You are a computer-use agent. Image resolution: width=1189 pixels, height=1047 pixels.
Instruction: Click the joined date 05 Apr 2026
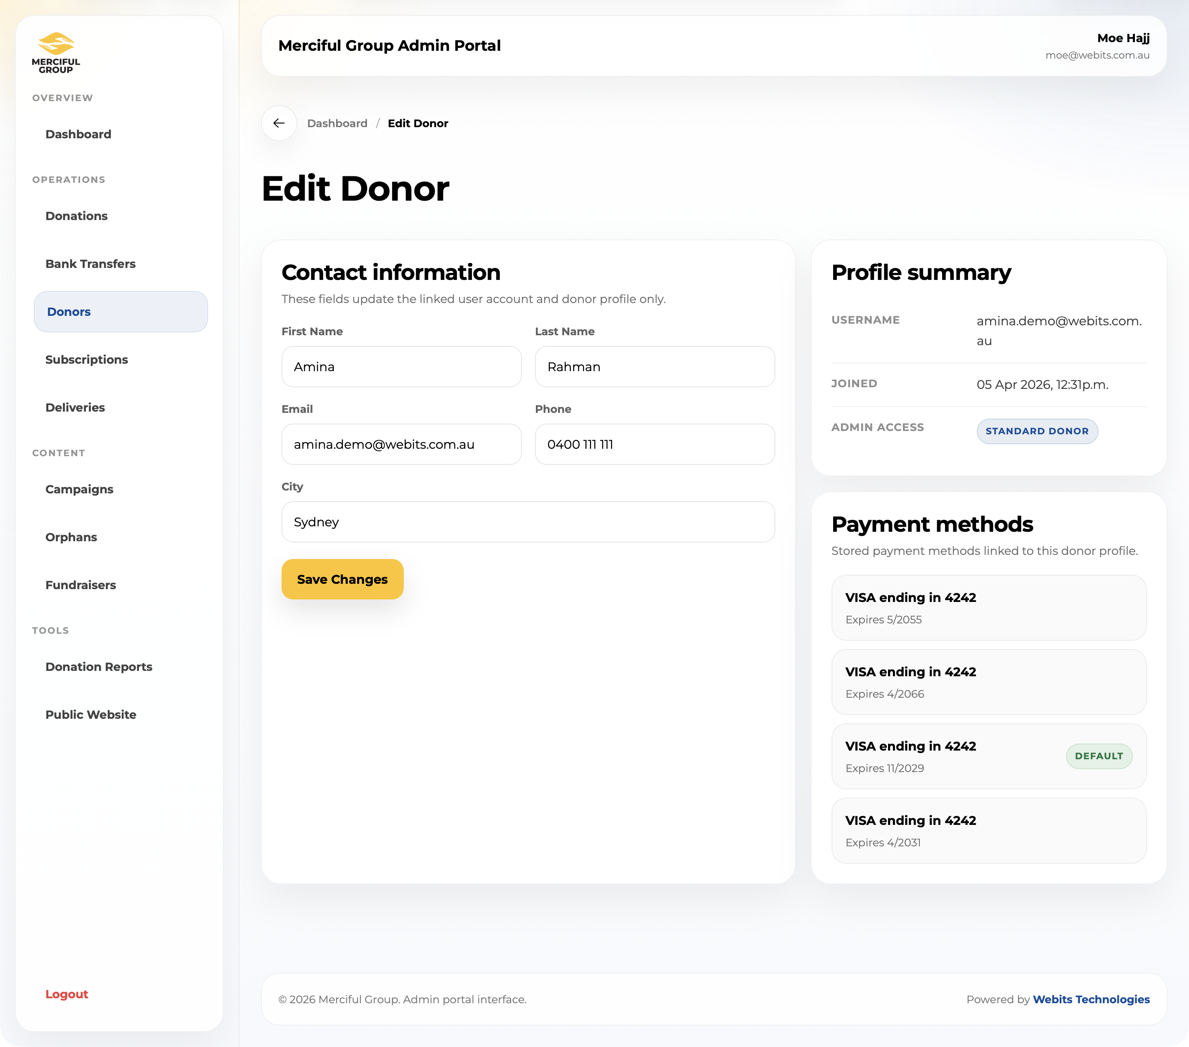coord(1042,385)
